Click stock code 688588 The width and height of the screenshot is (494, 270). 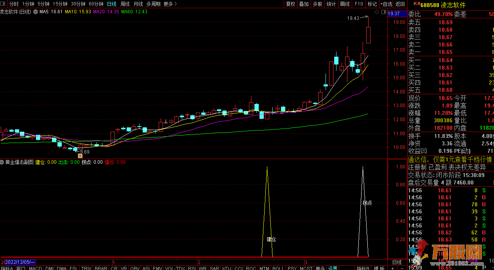[430, 5]
